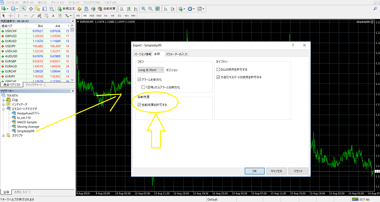Expand the インディケータ tree node
Image resolution: width=380 pixels, height=202 pixels.
(3, 104)
